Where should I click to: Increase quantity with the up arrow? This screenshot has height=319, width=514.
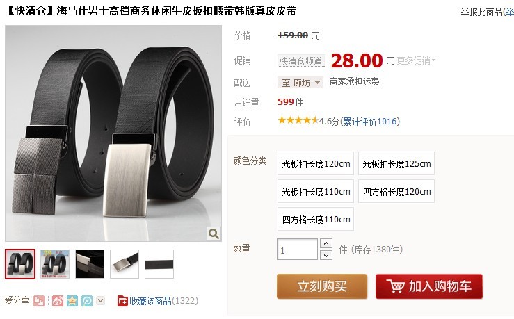326,243
